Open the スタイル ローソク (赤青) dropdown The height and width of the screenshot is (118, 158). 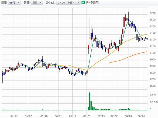[68, 3]
